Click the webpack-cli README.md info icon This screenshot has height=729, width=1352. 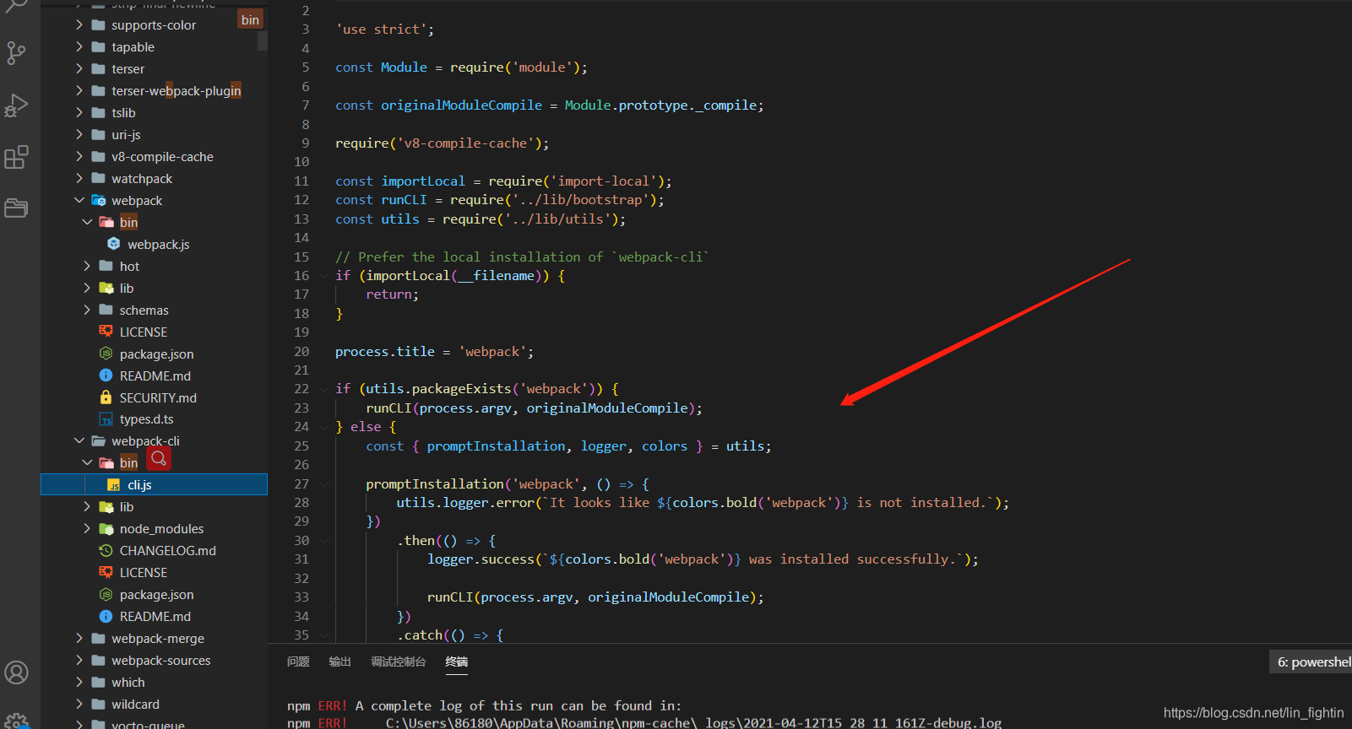coord(106,617)
